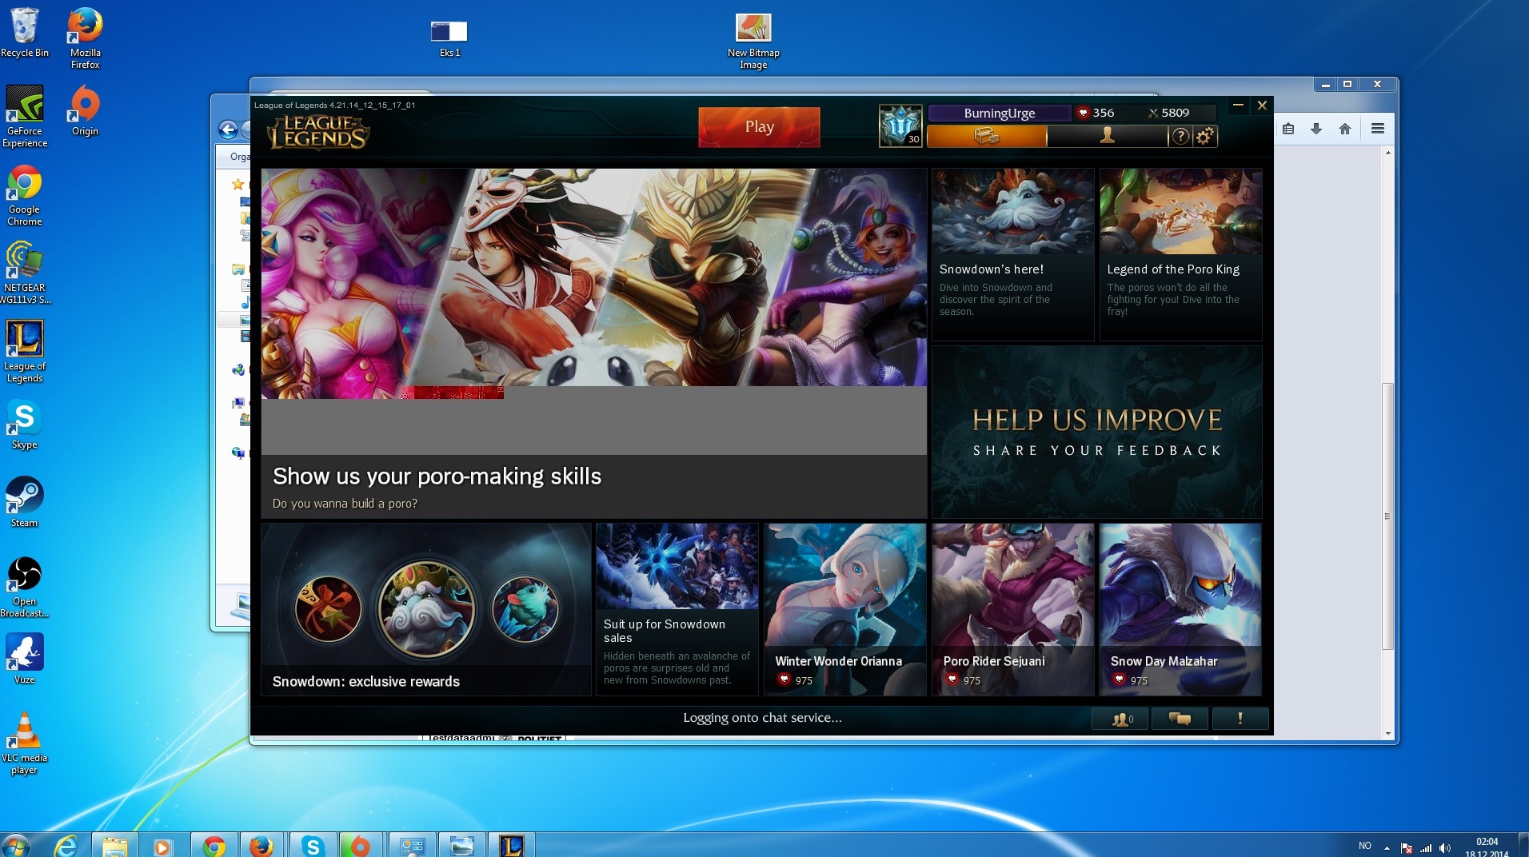Select the New Bitmap Image desktop file

753,42
